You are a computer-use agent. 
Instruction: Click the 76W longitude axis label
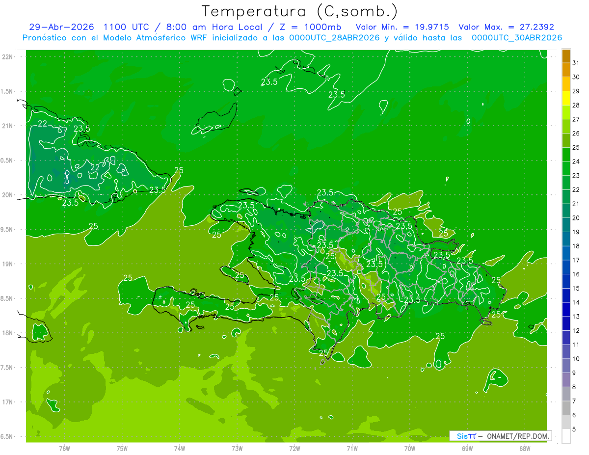(64, 448)
